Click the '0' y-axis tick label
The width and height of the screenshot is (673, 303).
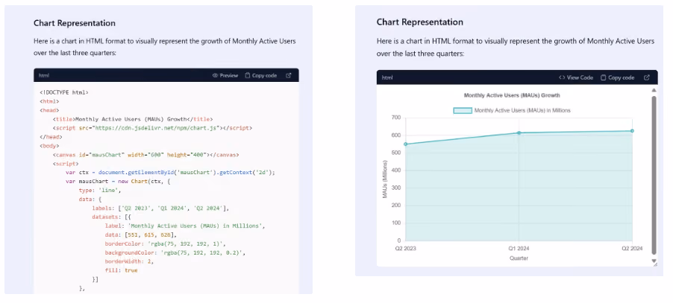(398, 240)
